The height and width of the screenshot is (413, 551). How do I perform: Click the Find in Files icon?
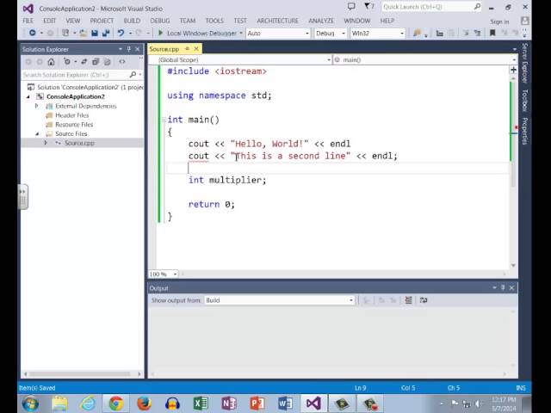[x=417, y=33]
